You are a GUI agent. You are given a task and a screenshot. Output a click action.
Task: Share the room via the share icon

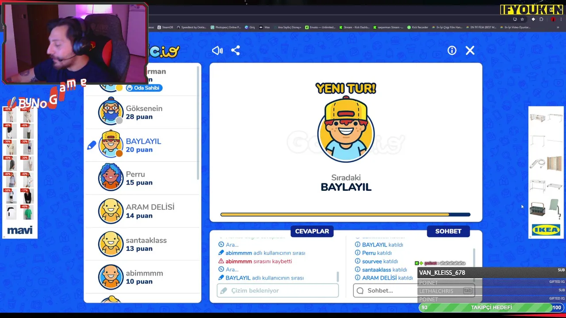click(x=235, y=50)
